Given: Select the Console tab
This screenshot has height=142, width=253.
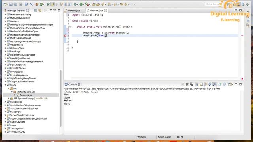Looking at the screenshot, I should click(72, 84).
